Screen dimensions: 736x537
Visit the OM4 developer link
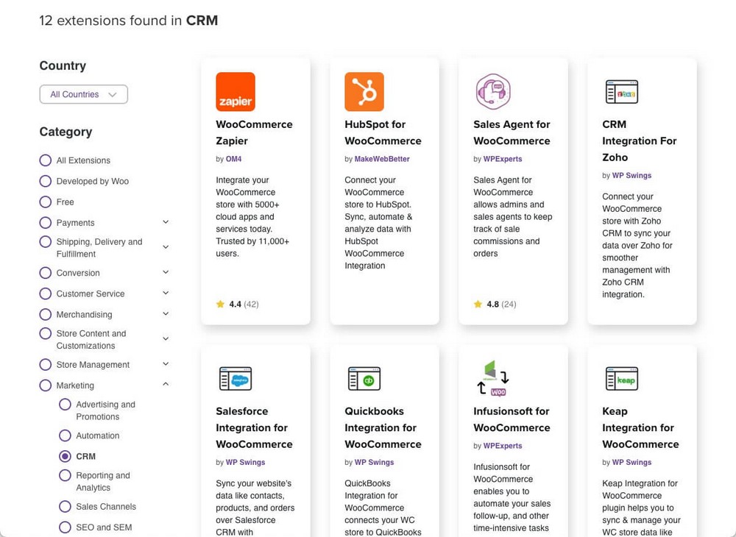pos(234,159)
